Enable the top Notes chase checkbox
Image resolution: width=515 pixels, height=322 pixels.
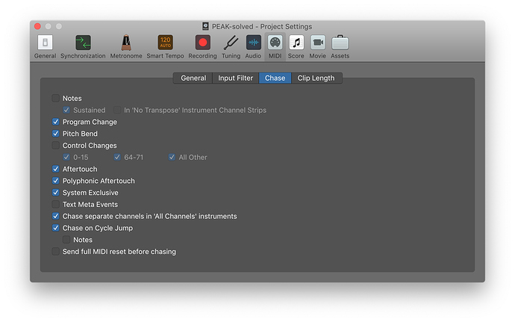tap(56, 99)
